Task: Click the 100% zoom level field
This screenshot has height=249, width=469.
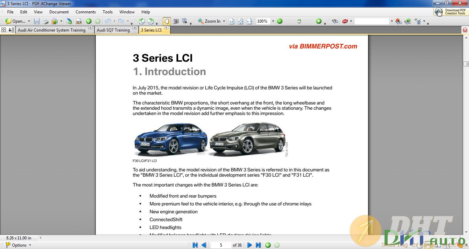Action: pos(263,21)
